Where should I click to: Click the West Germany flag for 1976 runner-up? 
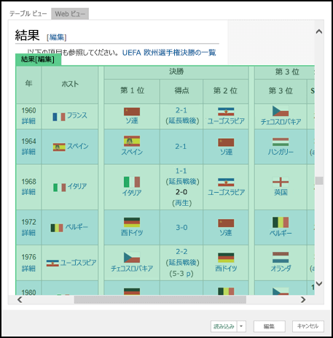226,258
